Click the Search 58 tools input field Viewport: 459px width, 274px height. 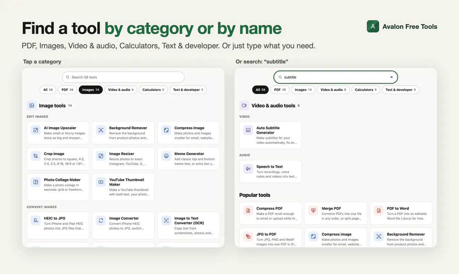coord(123,77)
